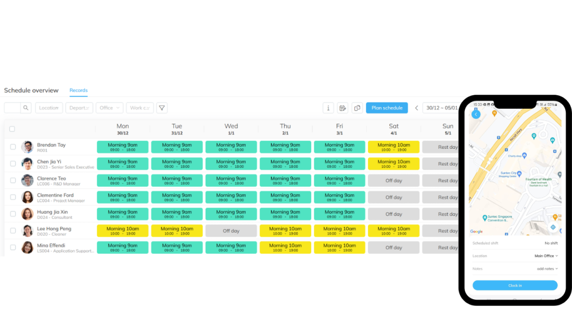The width and height of the screenshot is (572, 321).
Task: Open the Work calendar filter dropdown
Action: pyautogui.click(x=140, y=108)
